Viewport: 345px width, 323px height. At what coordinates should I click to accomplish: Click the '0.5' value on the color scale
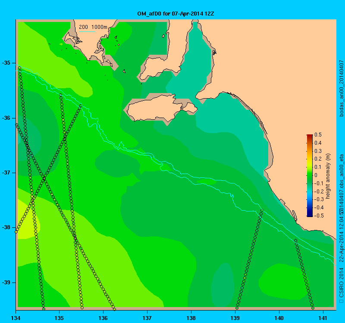318,135
